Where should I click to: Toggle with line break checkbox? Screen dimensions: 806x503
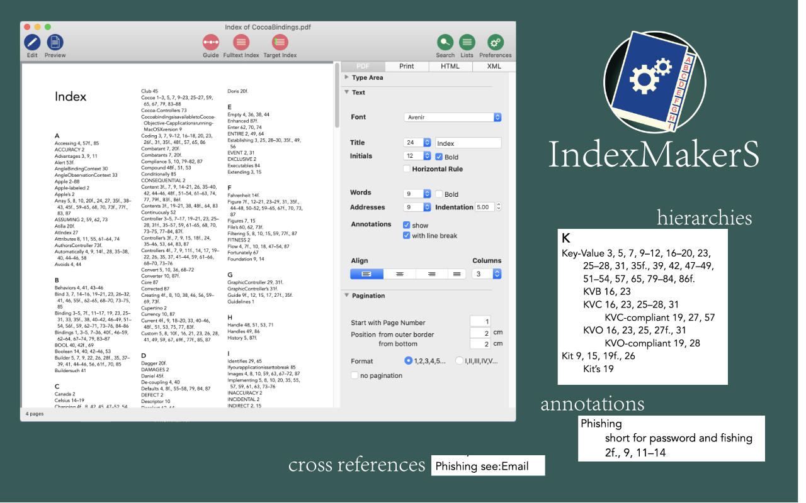pyautogui.click(x=407, y=236)
